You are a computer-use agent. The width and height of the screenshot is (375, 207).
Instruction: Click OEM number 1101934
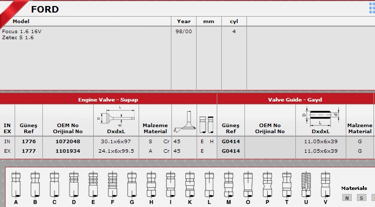click(x=68, y=150)
